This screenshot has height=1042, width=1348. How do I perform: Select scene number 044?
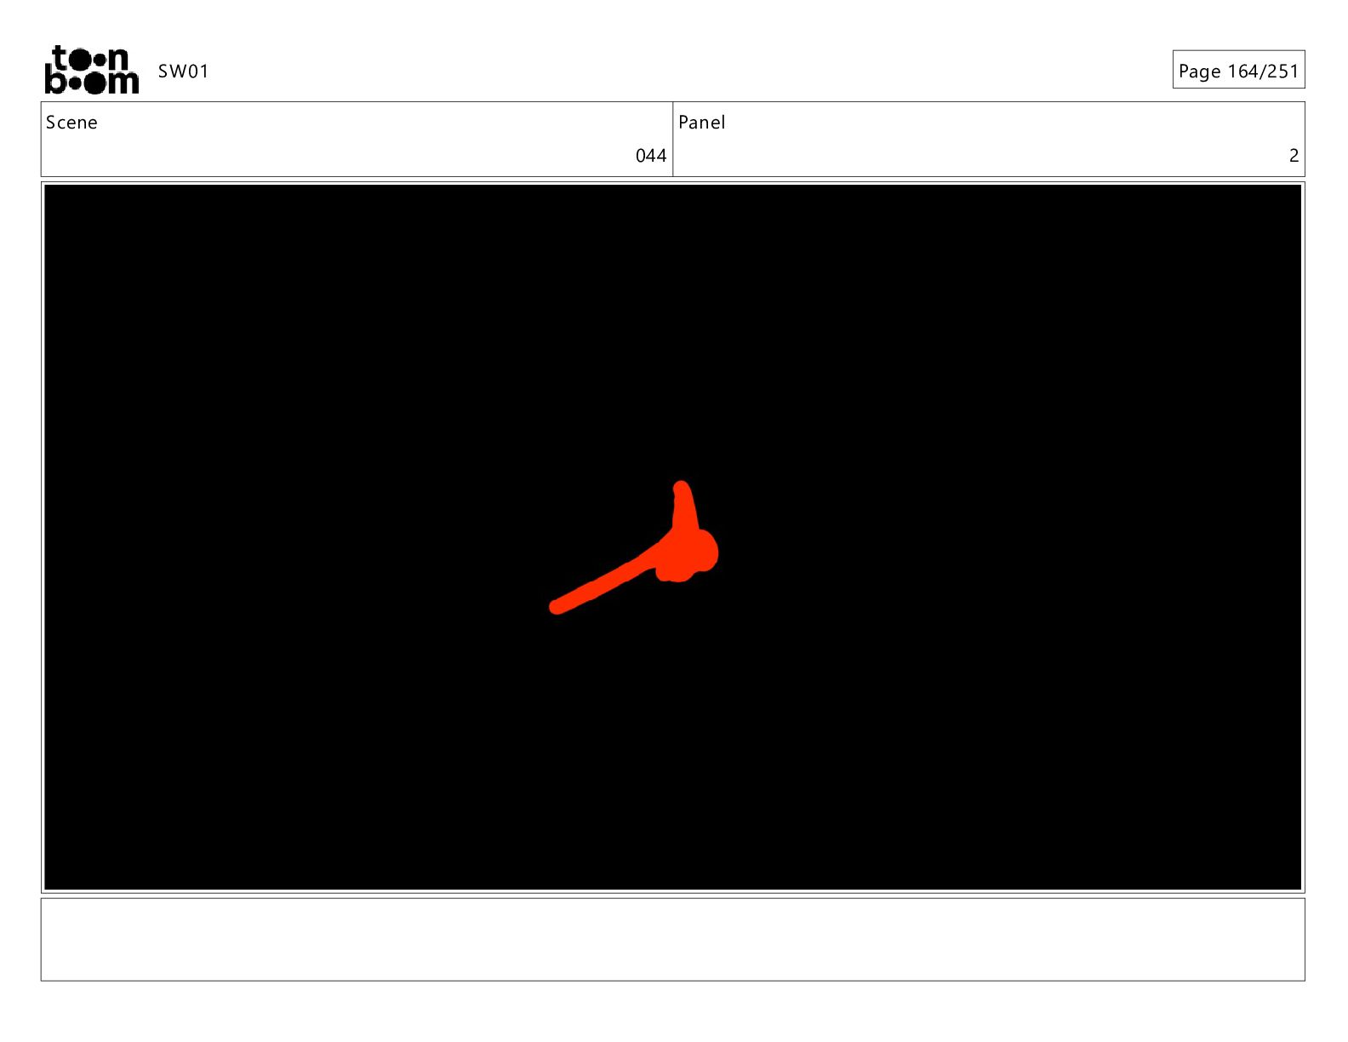pos(651,156)
